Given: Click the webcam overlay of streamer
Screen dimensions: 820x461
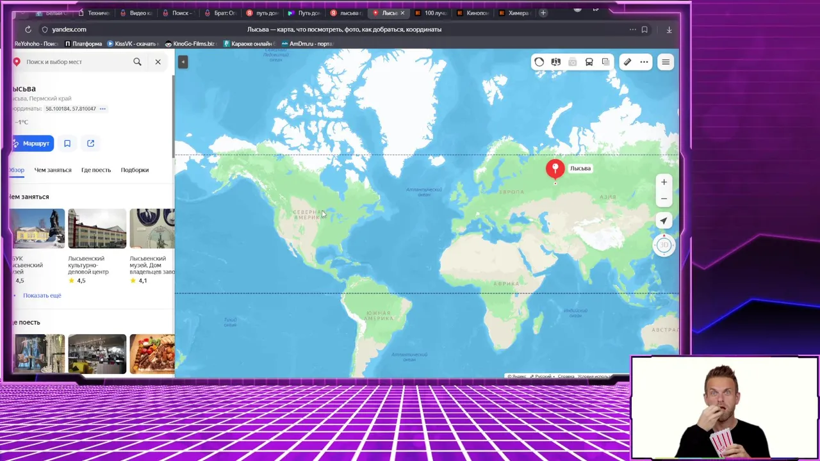Looking at the screenshot, I should pyautogui.click(x=725, y=408).
